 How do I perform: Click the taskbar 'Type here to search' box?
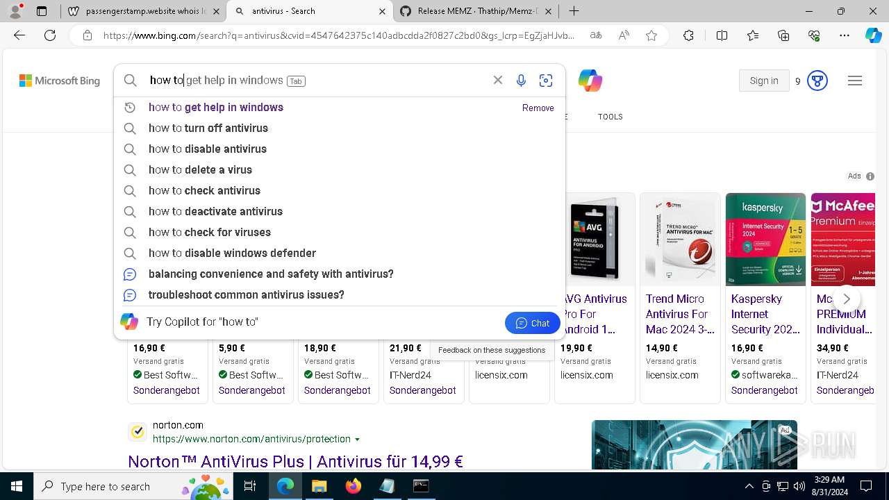coord(134,486)
